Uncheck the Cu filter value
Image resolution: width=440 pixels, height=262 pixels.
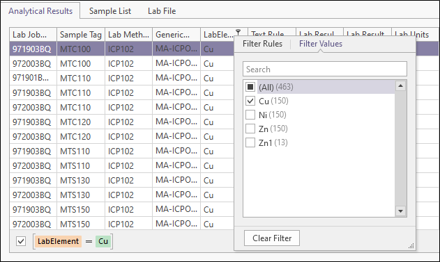(x=250, y=101)
